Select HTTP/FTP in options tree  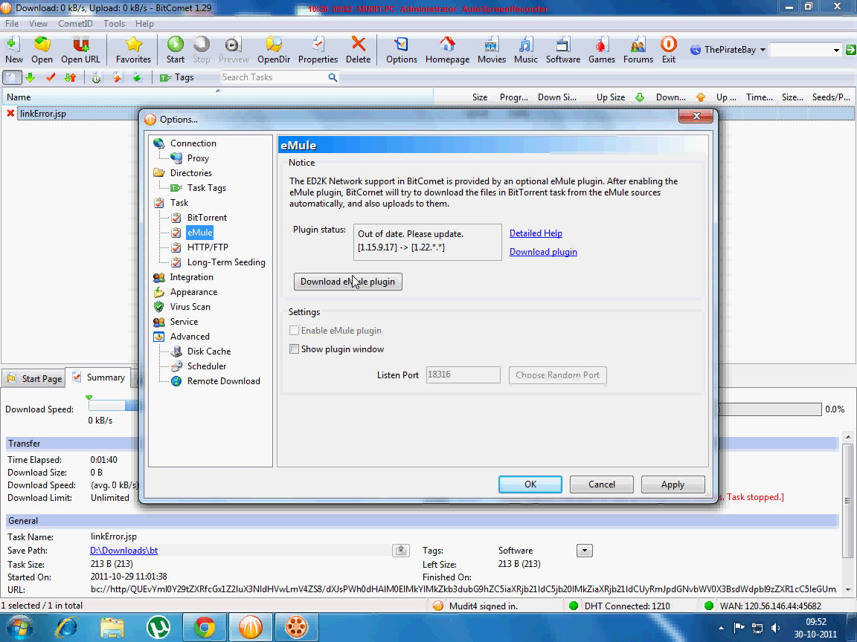coord(208,247)
